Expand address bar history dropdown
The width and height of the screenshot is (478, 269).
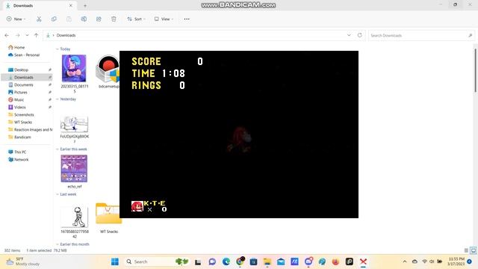pos(349,35)
